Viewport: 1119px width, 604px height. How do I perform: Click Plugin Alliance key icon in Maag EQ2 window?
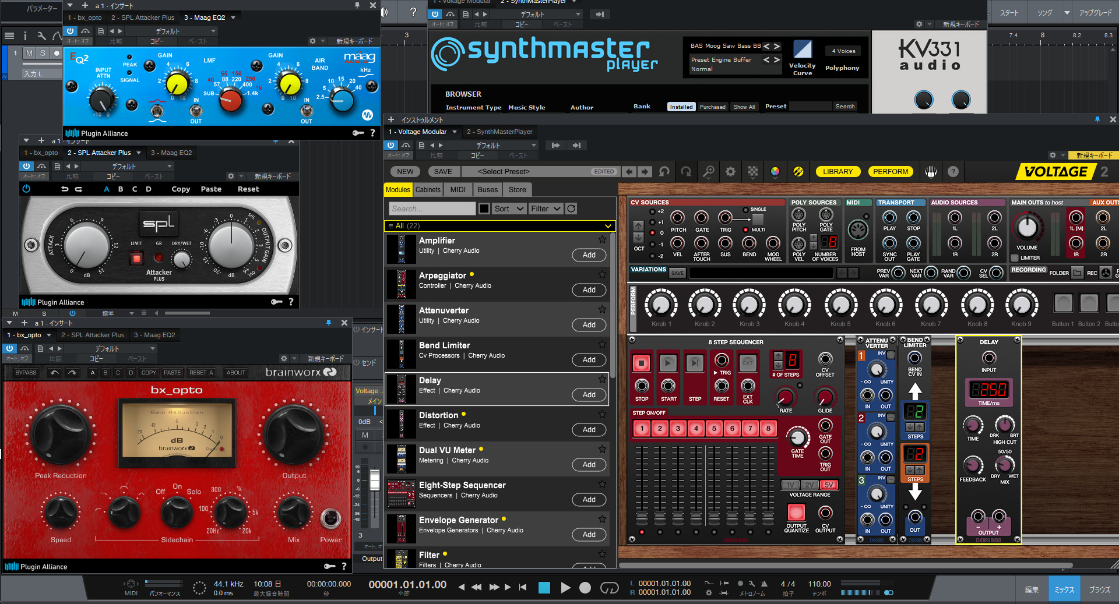(358, 133)
